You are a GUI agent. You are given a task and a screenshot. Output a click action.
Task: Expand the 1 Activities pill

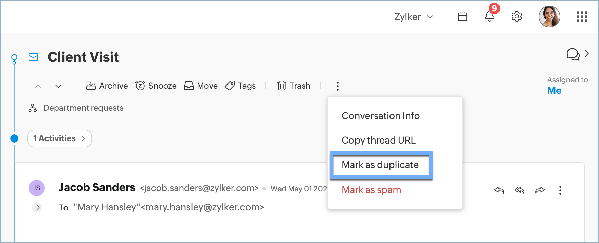(x=59, y=138)
